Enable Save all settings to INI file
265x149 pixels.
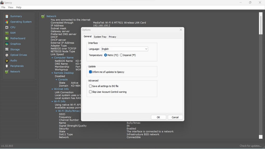tap(90, 86)
